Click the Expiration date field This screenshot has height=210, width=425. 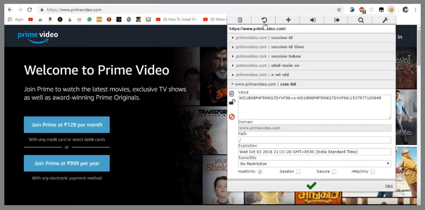click(x=314, y=152)
